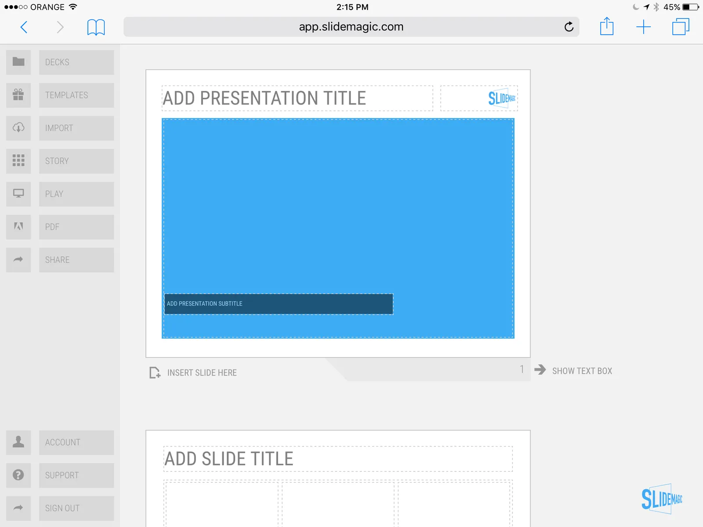This screenshot has height=527, width=703.
Task: Tap the battery indicator in status bar
Action: pos(690,7)
